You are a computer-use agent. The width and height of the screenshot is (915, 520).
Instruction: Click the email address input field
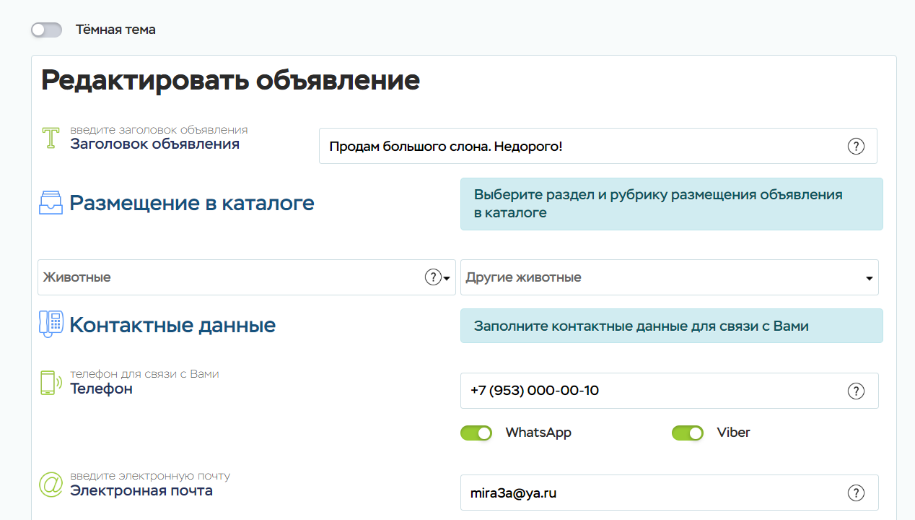(649, 493)
